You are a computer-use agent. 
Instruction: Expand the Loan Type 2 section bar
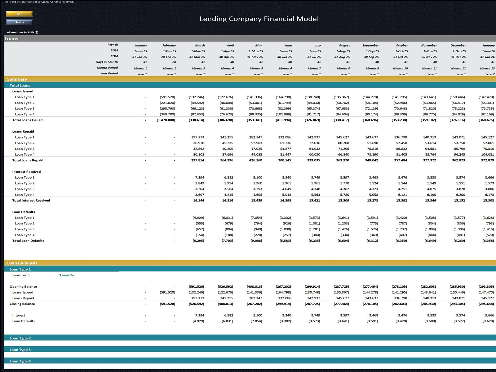[20, 338]
